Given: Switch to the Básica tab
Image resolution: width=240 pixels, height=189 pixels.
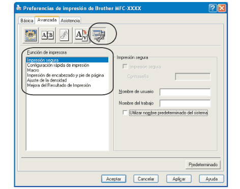Looking at the screenshot, I should tap(26, 21).
